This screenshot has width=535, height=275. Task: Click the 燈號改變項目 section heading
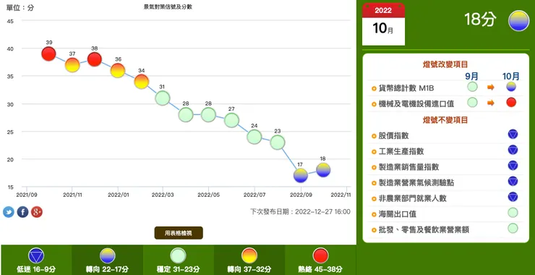(x=445, y=64)
